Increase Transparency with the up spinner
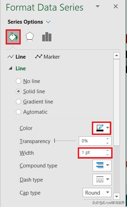 108,139
